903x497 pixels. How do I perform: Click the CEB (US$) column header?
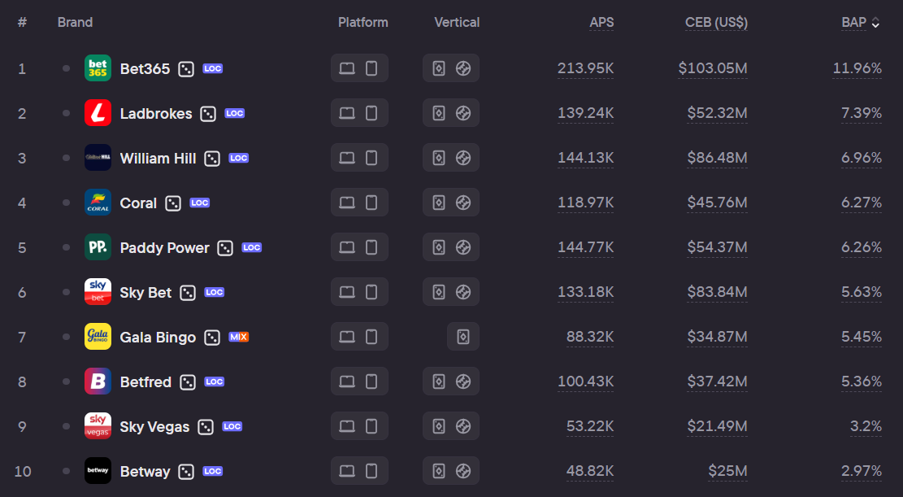[x=716, y=23]
